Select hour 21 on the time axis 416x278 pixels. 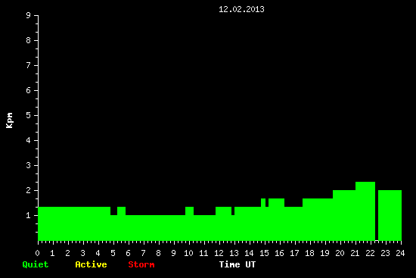tap(355, 253)
